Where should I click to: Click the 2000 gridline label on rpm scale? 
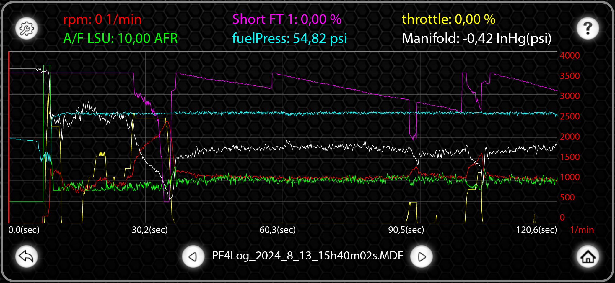[570, 136]
